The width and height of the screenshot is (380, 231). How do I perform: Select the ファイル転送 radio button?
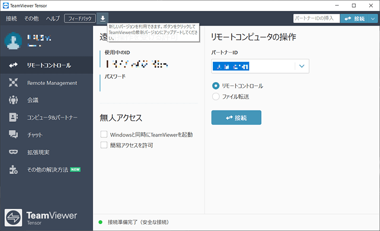point(216,96)
